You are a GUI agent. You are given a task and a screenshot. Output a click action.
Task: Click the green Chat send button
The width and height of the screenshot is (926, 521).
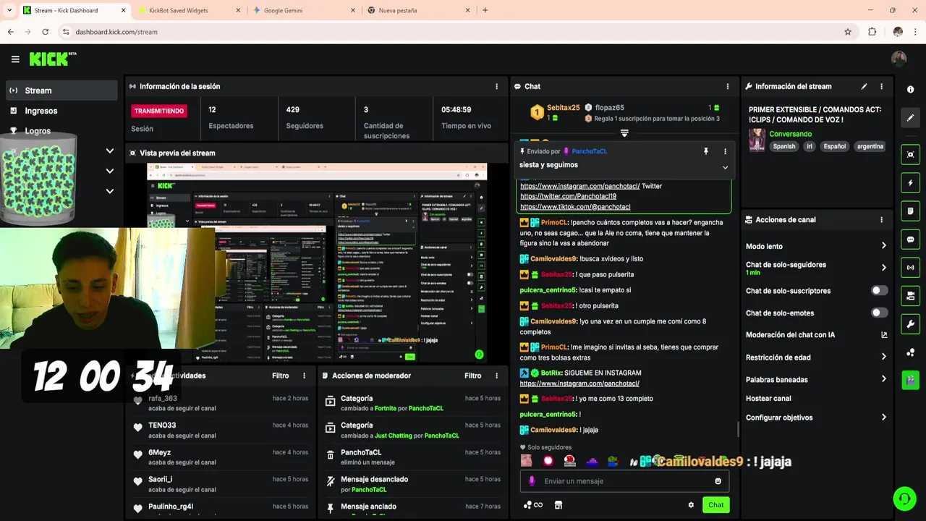click(715, 505)
